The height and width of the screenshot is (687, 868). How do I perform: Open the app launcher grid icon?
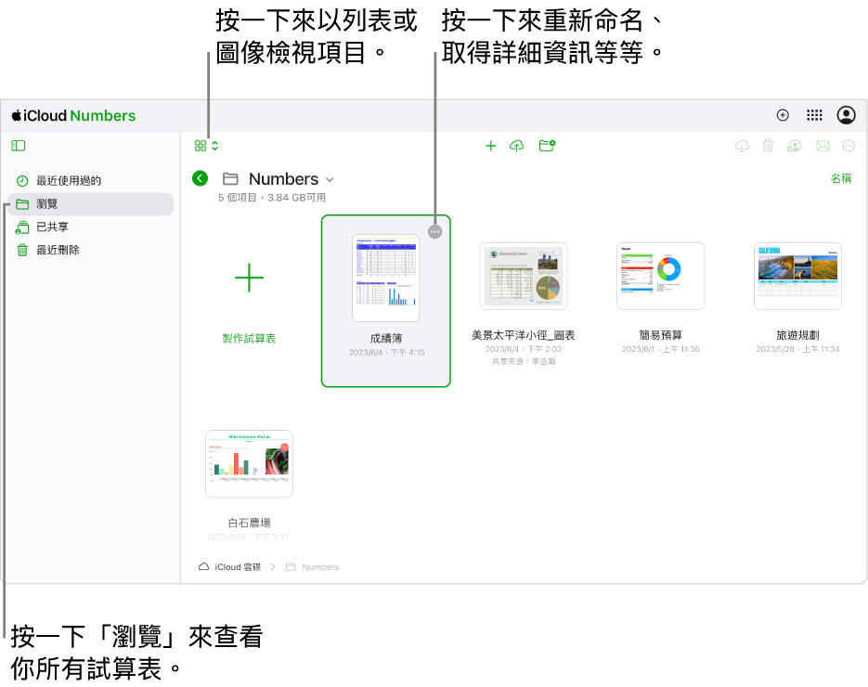tap(814, 115)
